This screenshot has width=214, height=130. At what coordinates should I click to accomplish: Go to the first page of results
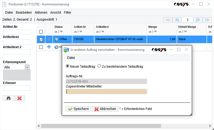168,20
